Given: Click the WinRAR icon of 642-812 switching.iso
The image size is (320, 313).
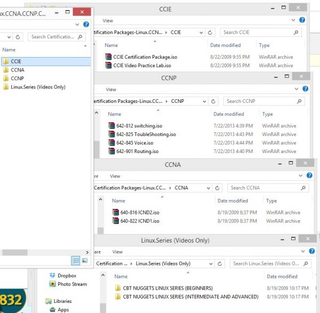Looking at the screenshot, I should pyautogui.click(x=111, y=125).
